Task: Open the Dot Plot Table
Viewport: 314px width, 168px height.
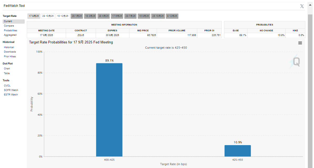Action: 7,73
